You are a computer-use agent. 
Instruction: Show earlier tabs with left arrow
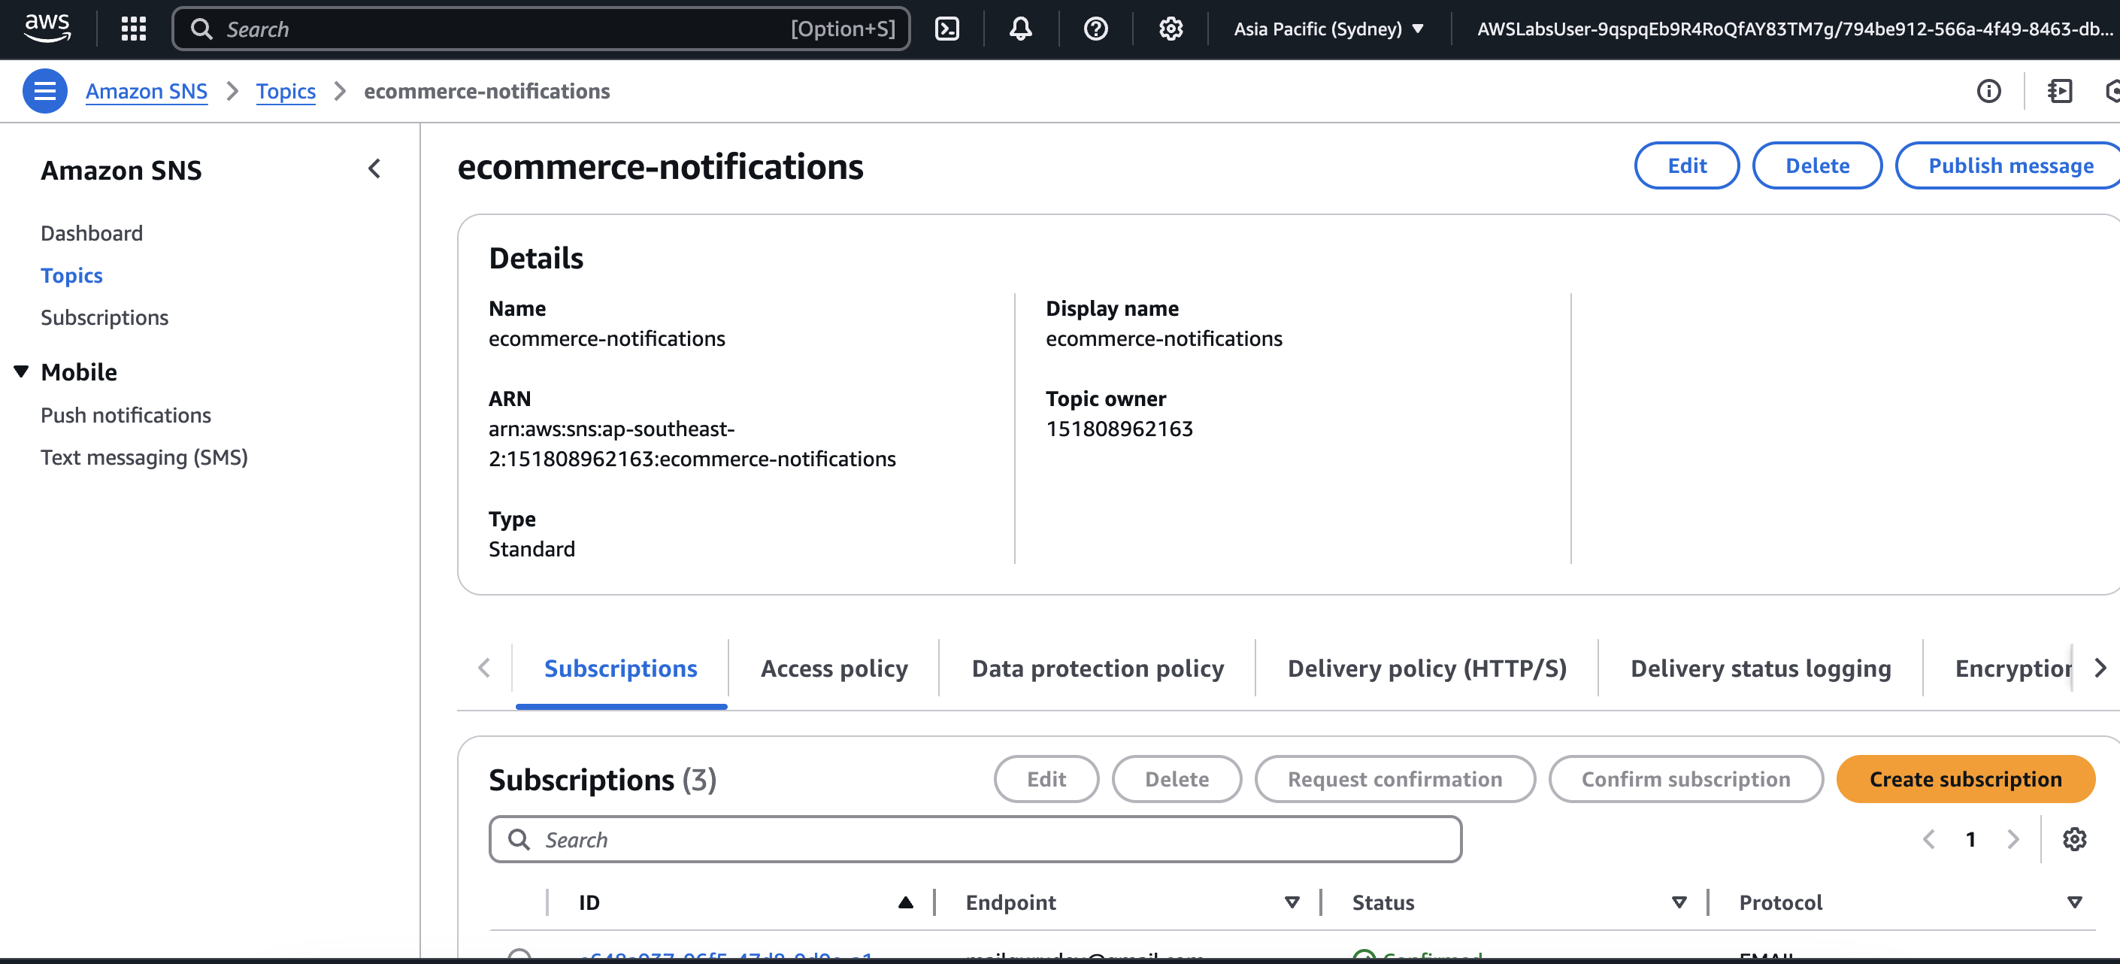[485, 668]
